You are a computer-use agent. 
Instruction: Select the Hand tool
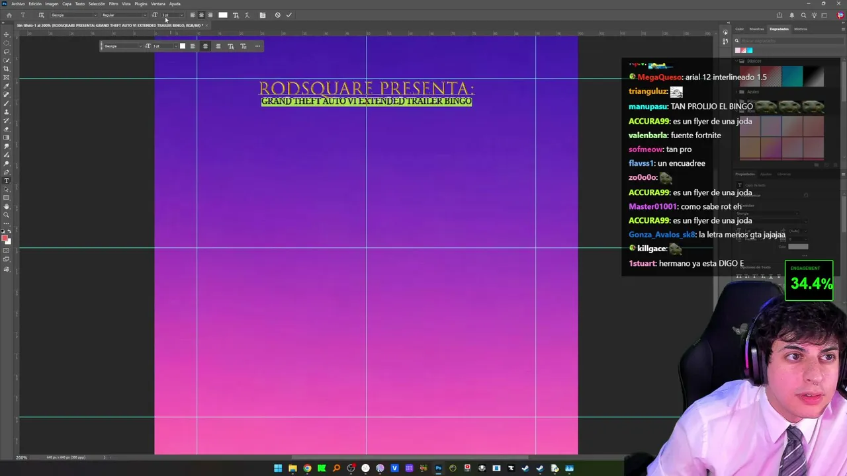click(x=7, y=206)
